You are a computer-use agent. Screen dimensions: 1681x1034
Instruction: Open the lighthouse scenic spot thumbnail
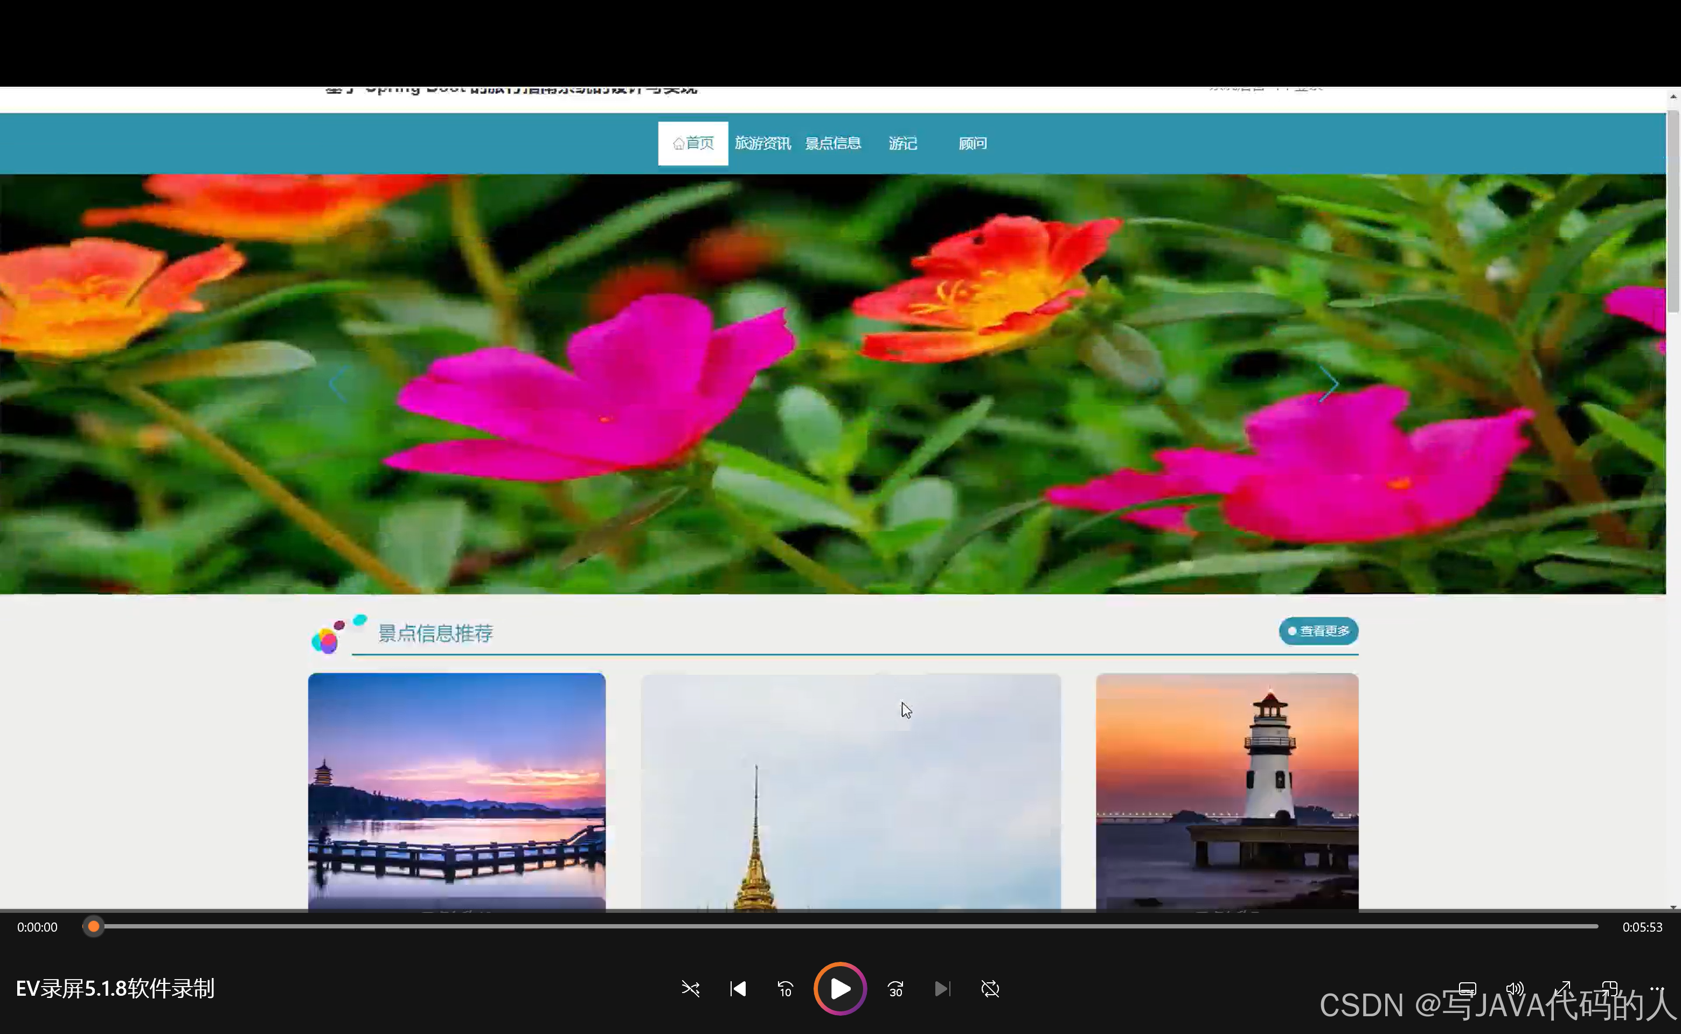[x=1227, y=791]
